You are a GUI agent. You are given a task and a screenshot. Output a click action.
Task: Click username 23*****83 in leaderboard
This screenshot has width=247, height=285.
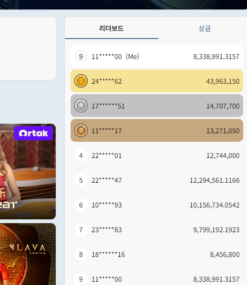106,230
